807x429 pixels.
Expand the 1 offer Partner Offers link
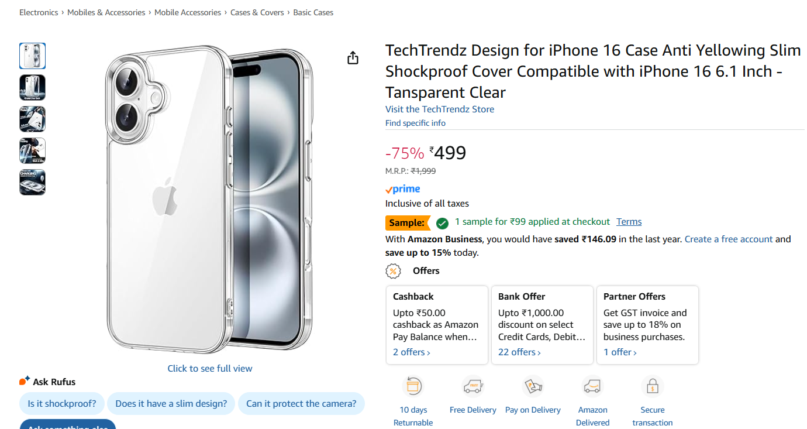coord(620,352)
